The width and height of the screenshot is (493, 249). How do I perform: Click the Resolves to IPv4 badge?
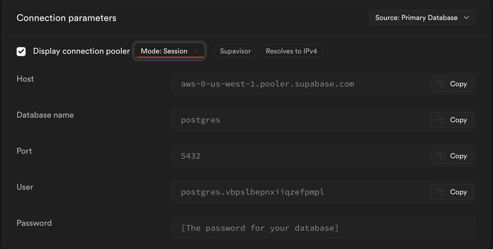(x=291, y=51)
